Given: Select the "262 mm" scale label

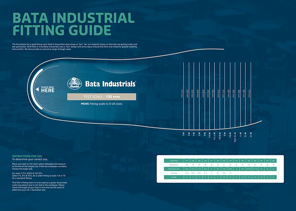Looking at the screenshot, I should pyautogui.click(x=213, y=93).
